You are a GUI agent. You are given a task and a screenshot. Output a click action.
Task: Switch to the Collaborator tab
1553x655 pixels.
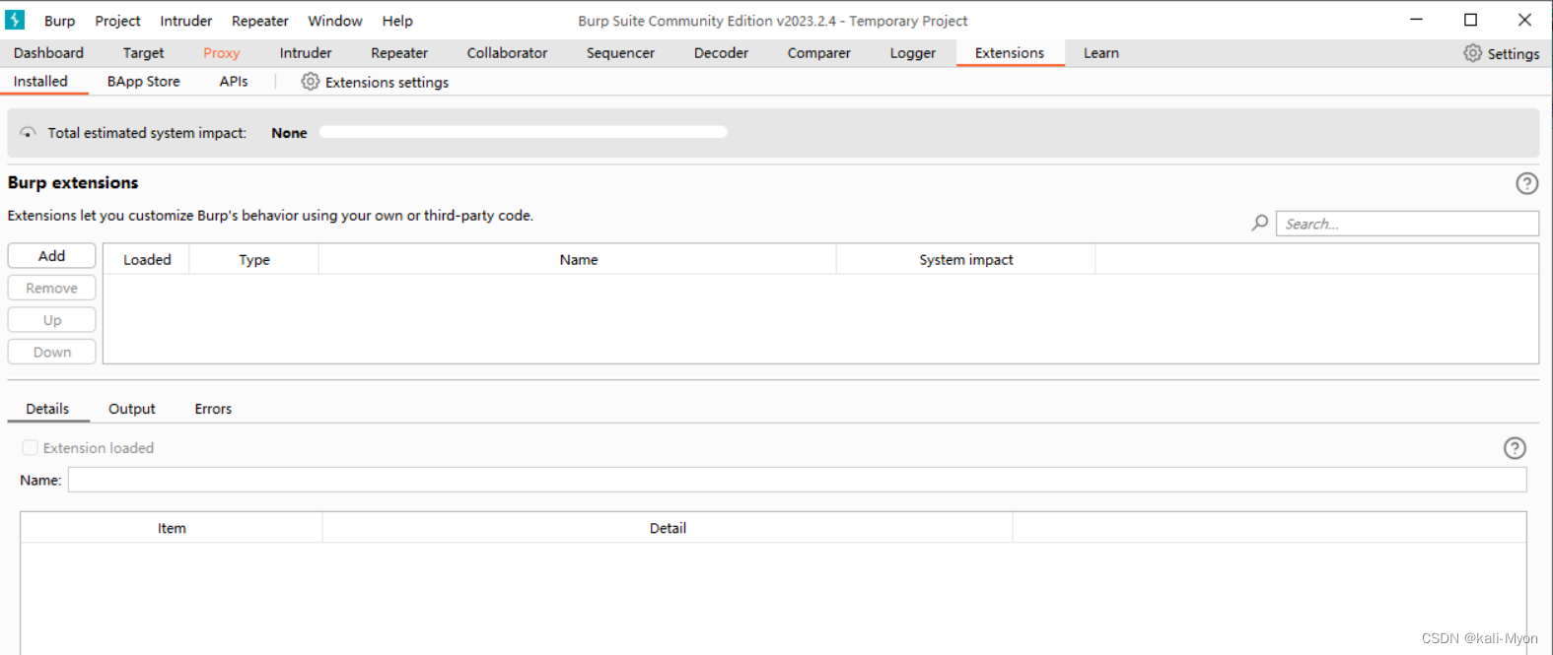(507, 53)
